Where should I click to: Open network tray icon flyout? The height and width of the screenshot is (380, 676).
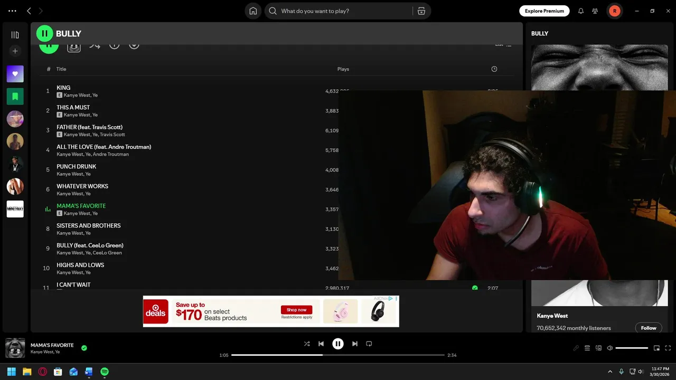pos(632,372)
